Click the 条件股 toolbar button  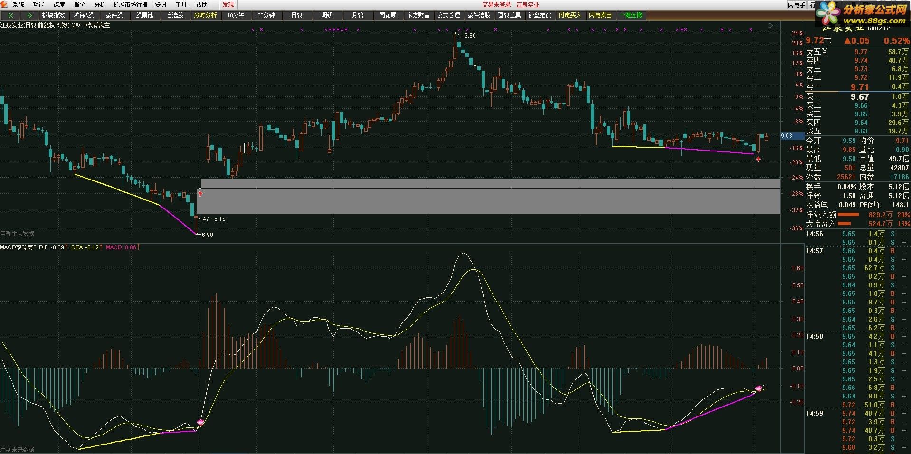click(x=114, y=15)
